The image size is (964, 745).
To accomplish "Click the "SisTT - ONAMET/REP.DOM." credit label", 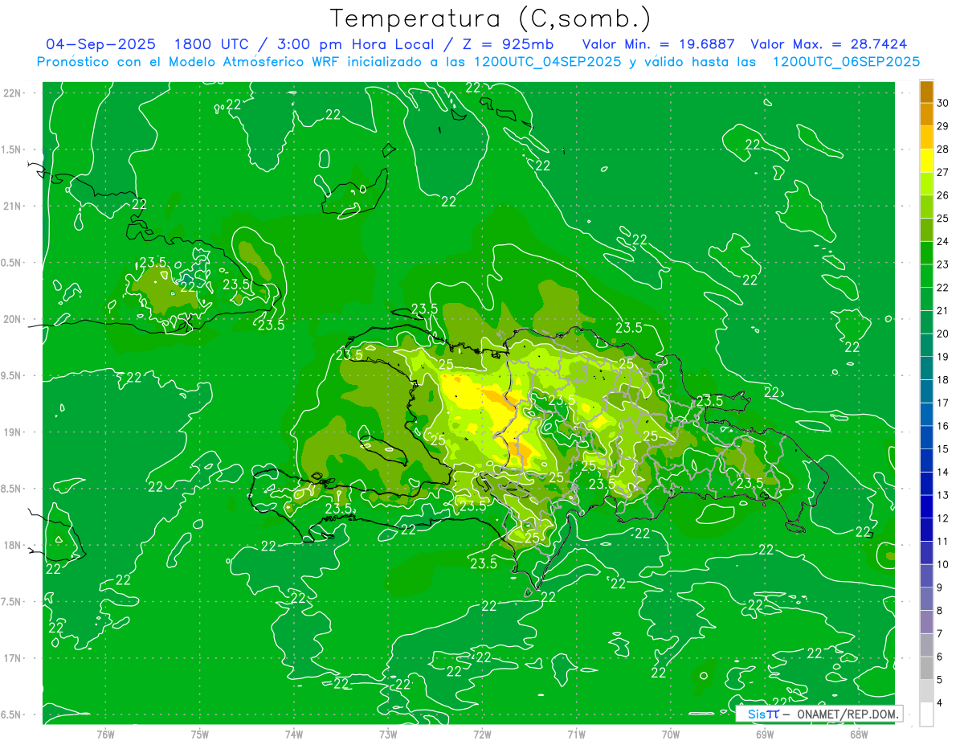I will (819, 713).
